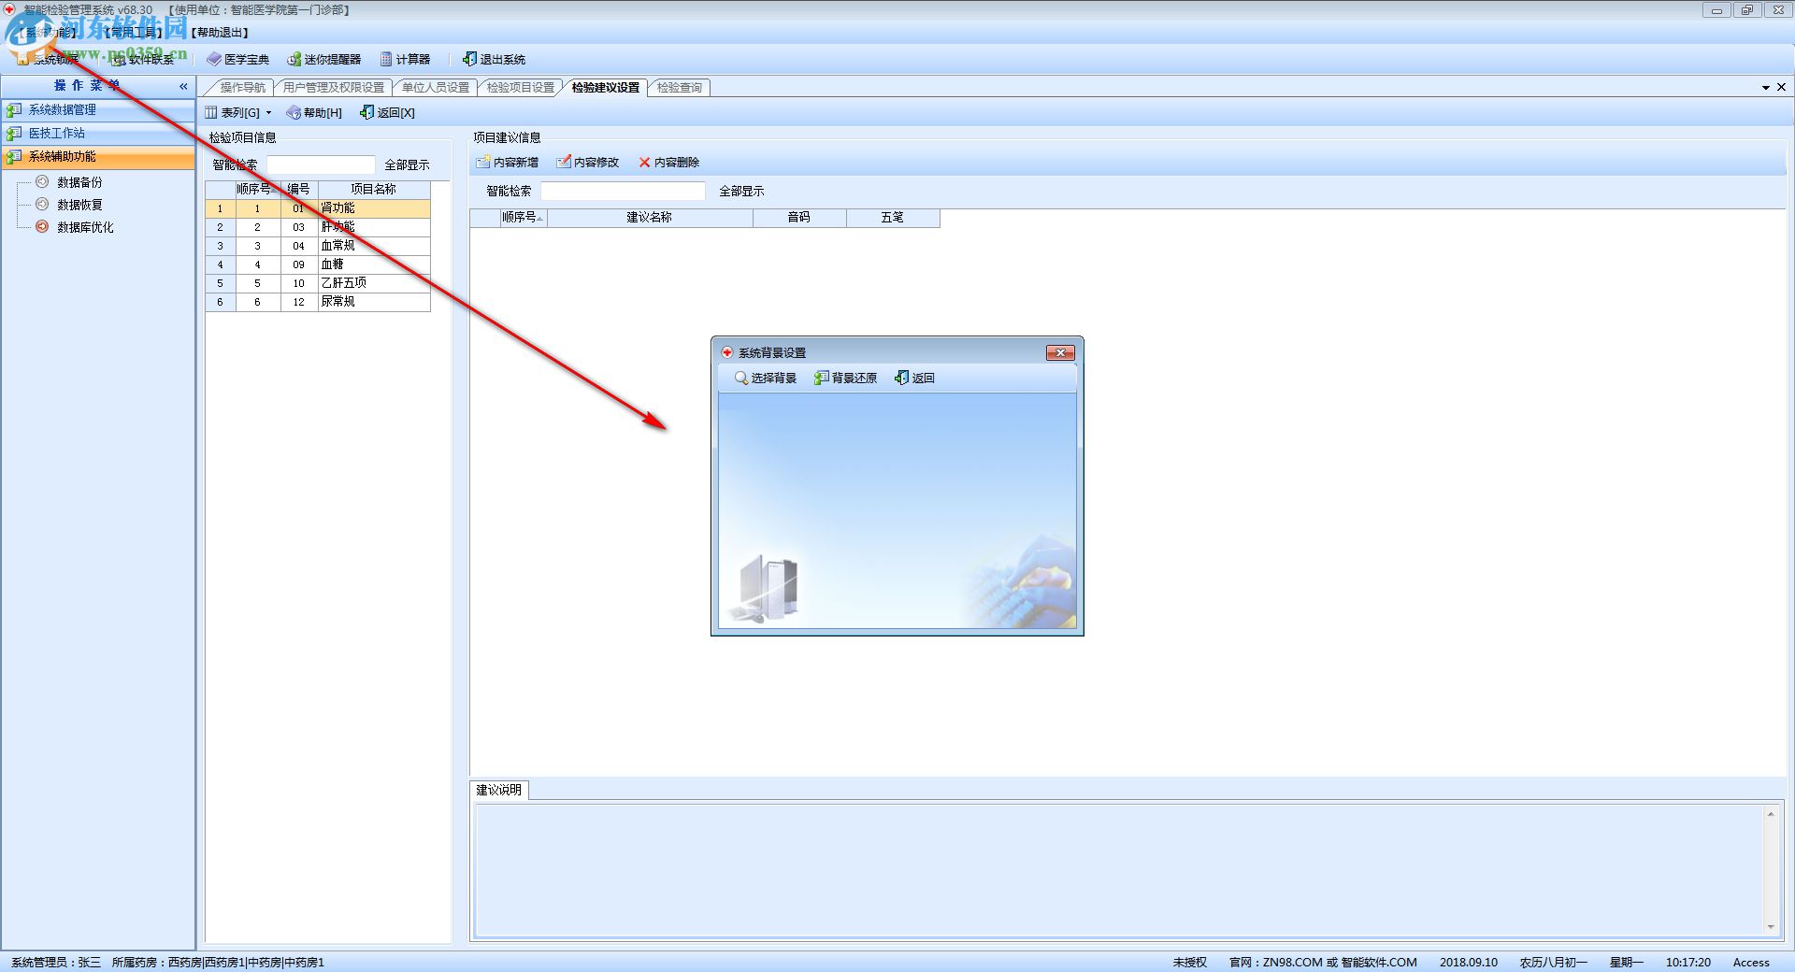Click the 建议说明 scrollbar up arrow
The width and height of the screenshot is (1795, 972).
(x=1771, y=814)
